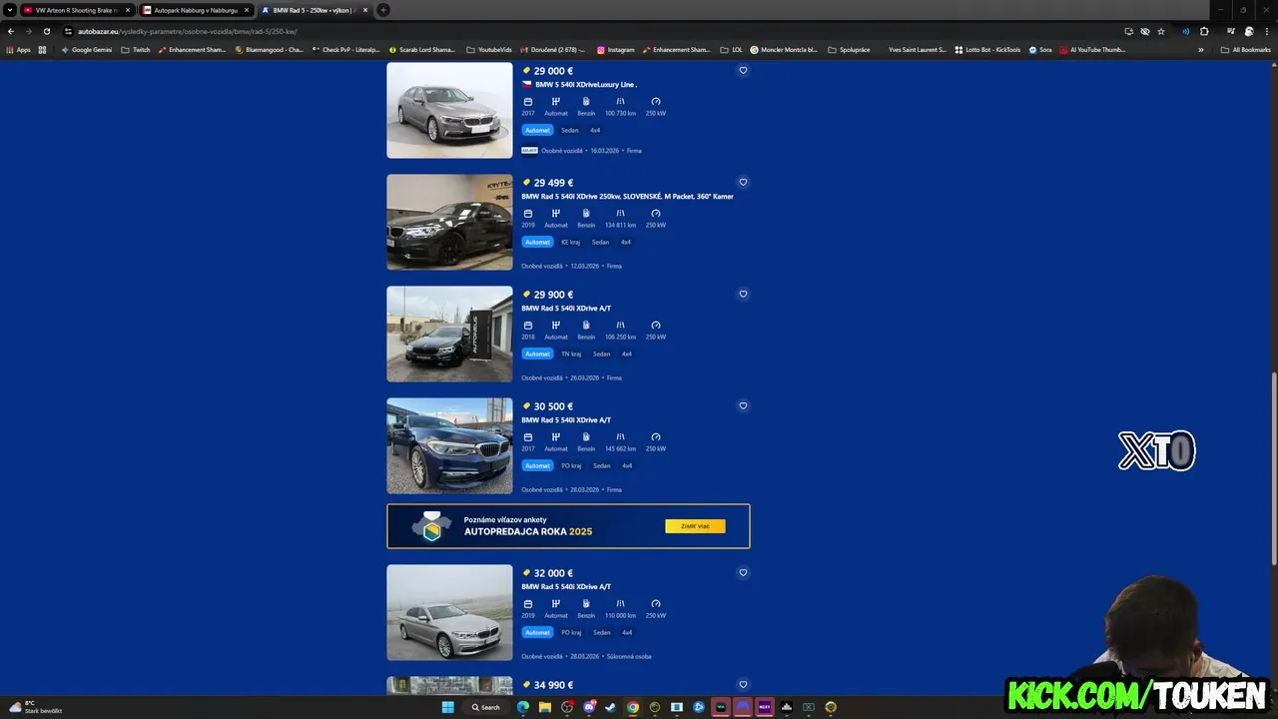Switch to Google Chrome in taskbar
1278x719 pixels.
(633, 707)
